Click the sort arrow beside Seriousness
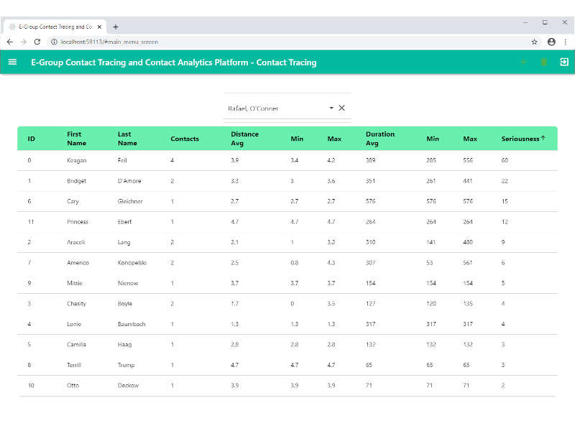 point(543,138)
